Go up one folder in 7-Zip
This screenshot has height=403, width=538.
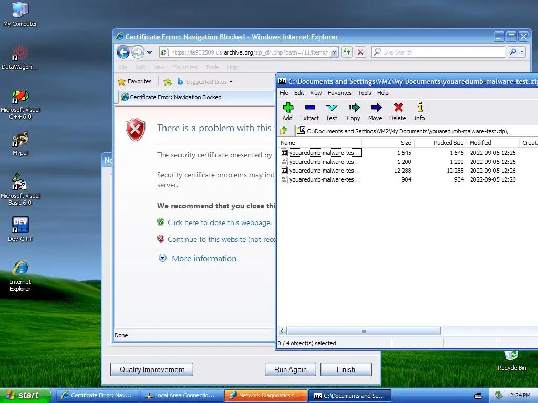[284, 131]
